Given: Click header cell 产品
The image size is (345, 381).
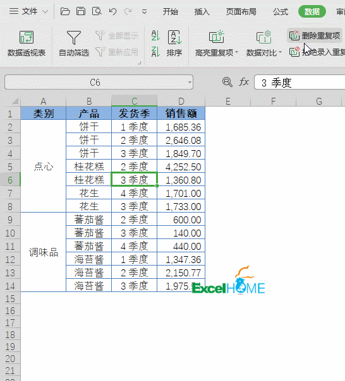Looking at the screenshot, I should [x=89, y=114].
